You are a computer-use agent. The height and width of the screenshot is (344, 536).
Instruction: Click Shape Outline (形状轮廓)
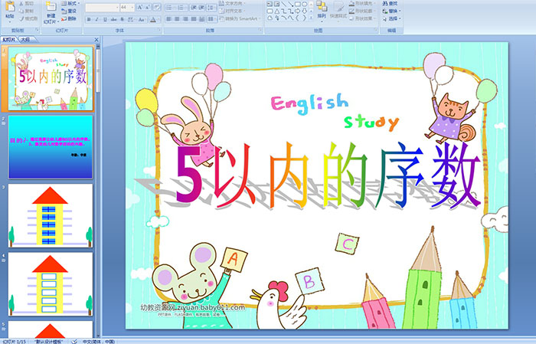(361, 11)
